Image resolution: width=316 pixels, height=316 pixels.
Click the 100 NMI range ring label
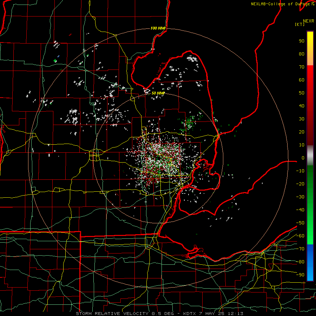158,28
